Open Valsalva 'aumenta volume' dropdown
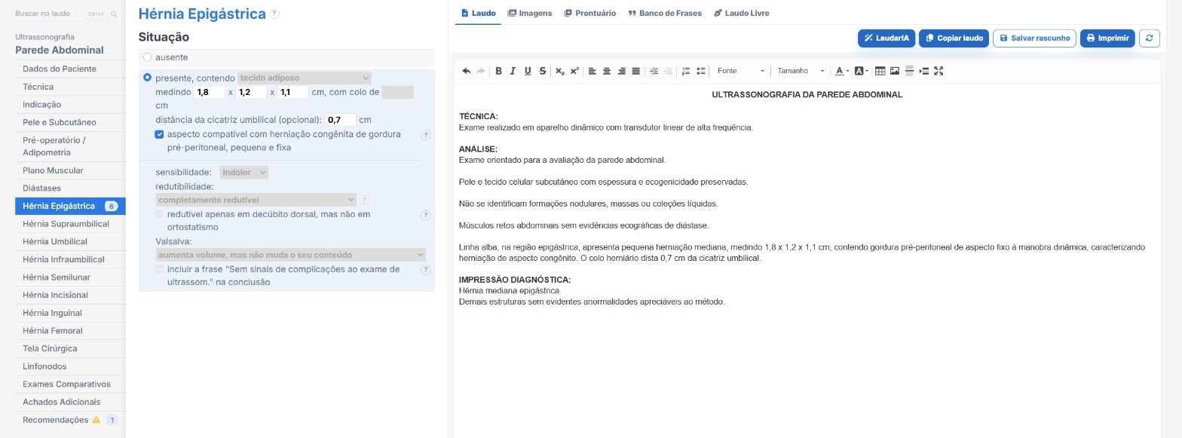1182x438 pixels. [x=291, y=255]
